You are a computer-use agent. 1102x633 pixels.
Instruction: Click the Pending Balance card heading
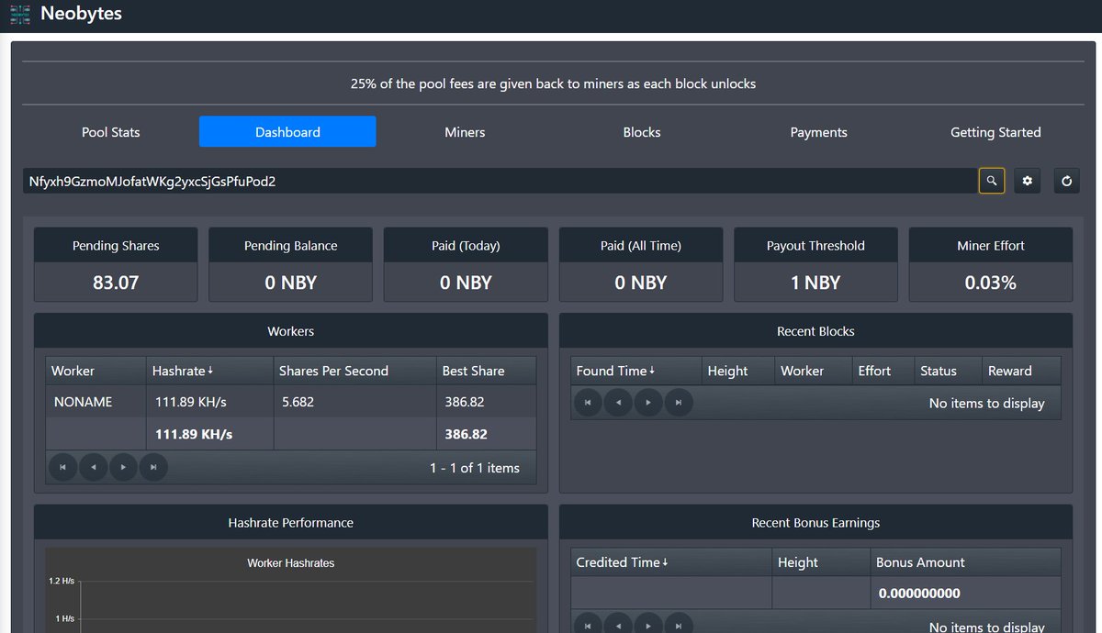pyautogui.click(x=291, y=246)
